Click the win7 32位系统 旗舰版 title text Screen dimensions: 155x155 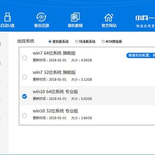[x=54, y=72]
